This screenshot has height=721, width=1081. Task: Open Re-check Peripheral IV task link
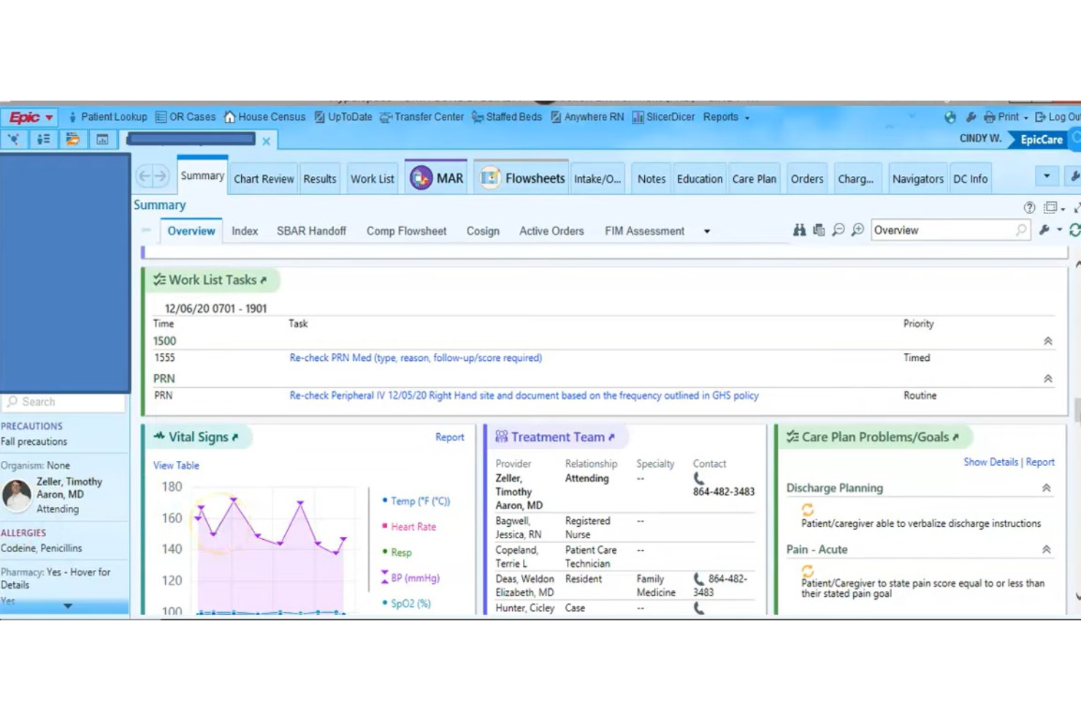point(524,395)
